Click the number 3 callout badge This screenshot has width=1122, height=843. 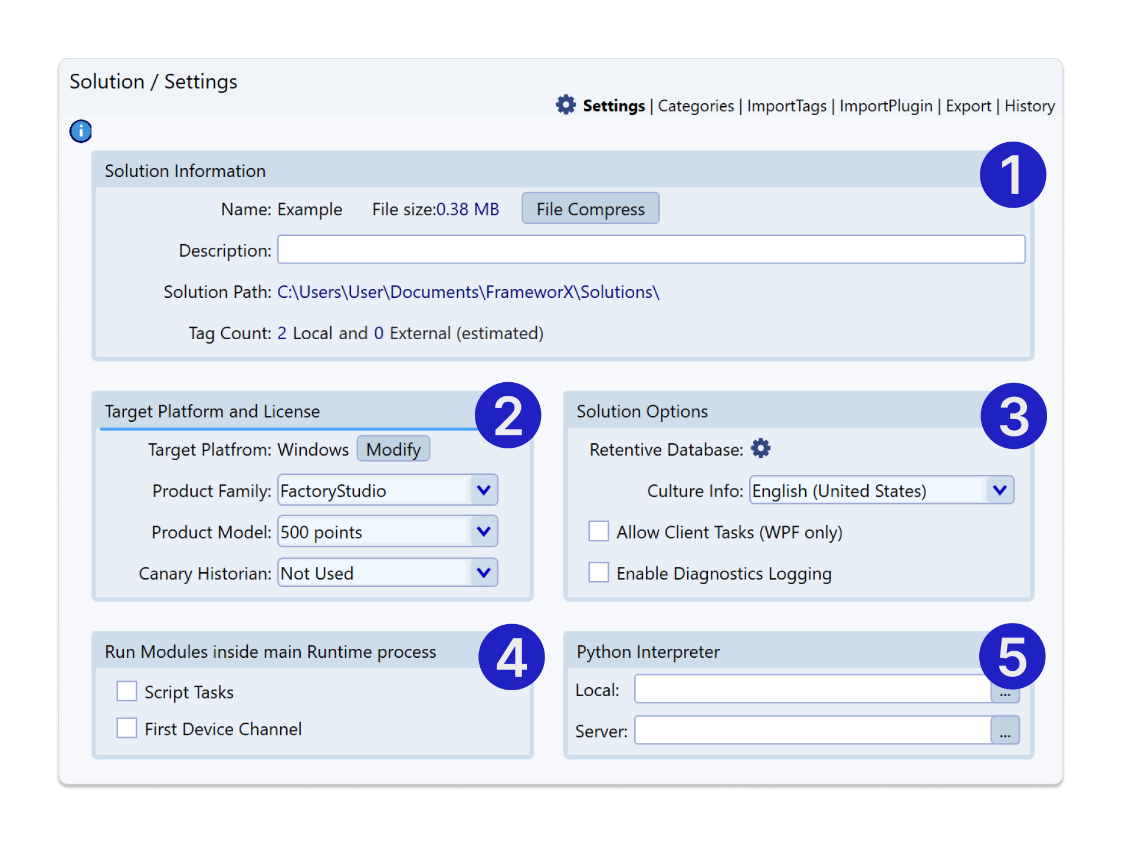coord(1013,416)
